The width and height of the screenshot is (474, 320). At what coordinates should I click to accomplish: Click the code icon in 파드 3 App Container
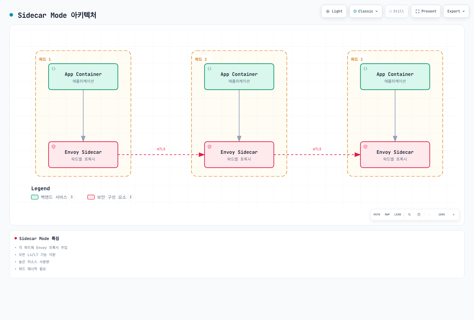365,69
